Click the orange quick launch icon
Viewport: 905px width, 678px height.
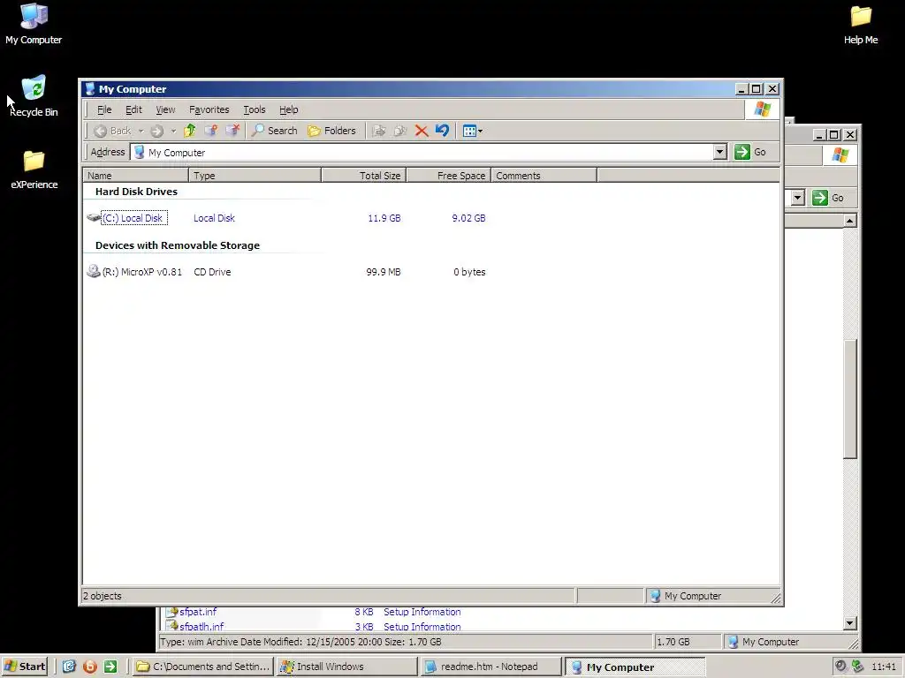pyautogui.click(x=89, y=667)
